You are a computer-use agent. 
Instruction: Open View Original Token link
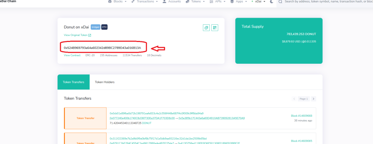click(x=76, y=35)
